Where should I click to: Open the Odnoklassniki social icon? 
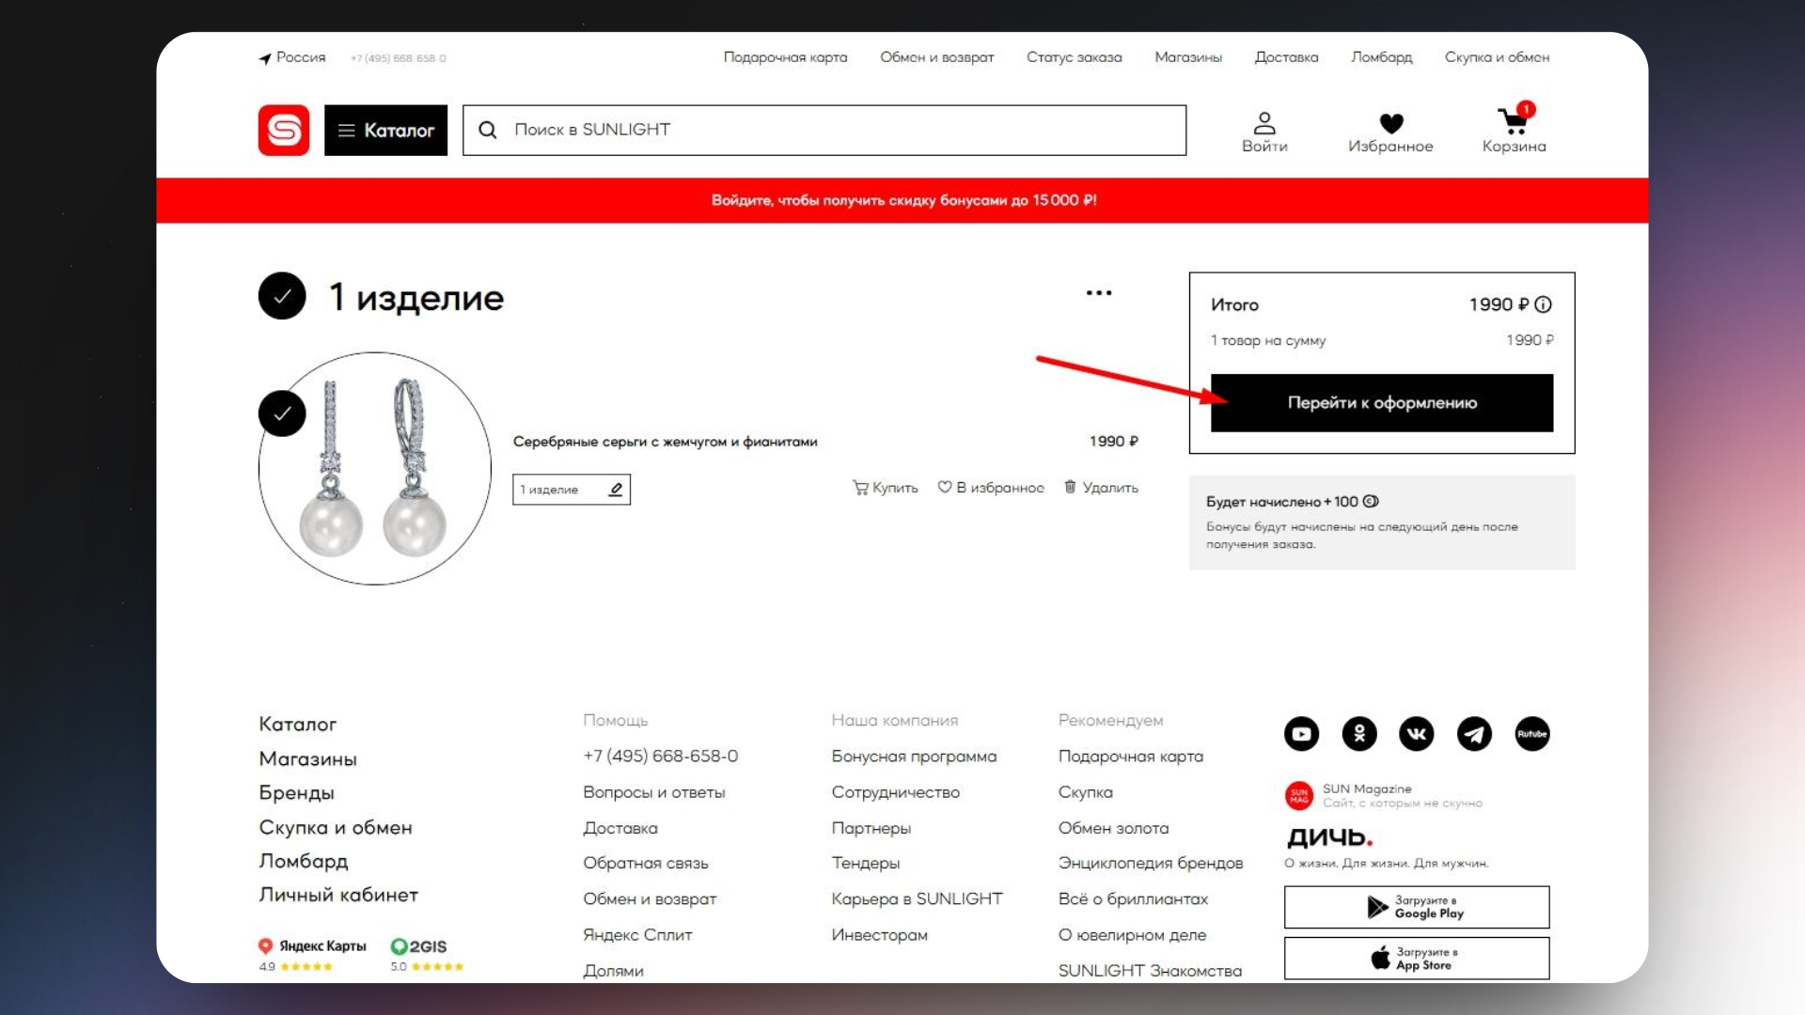[x=1359, y=734]
